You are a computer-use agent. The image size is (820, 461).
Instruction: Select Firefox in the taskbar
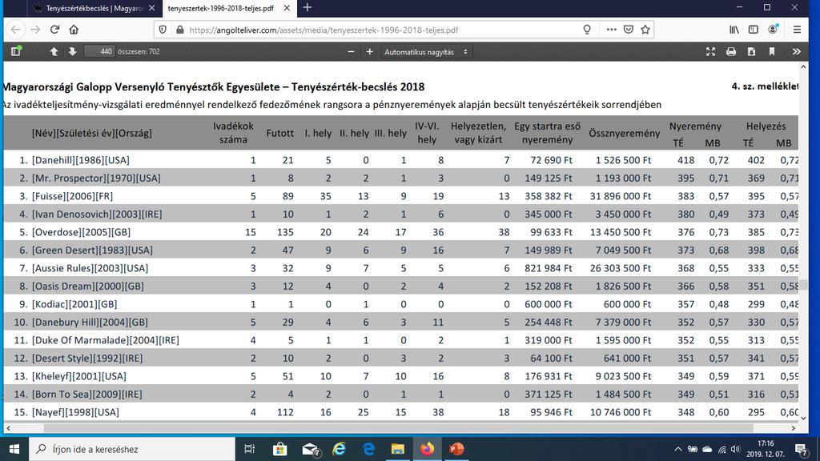428,449
